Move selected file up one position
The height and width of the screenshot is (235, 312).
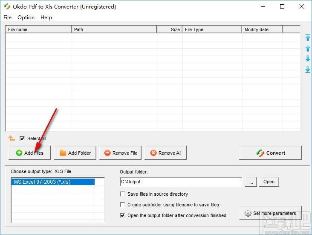coord(307,48)
